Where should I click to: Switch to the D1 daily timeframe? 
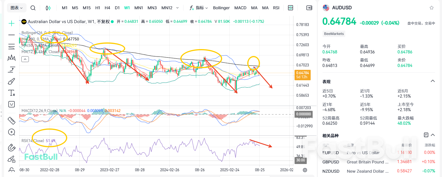(117, 8)
